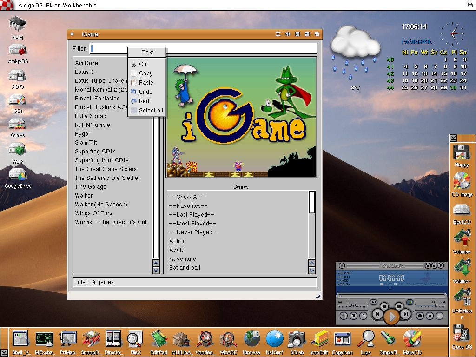This screenshot has height=357, width=476.
Task: Click the AmiNetRadio track progress bar
Action: click(x=391, y=296)
